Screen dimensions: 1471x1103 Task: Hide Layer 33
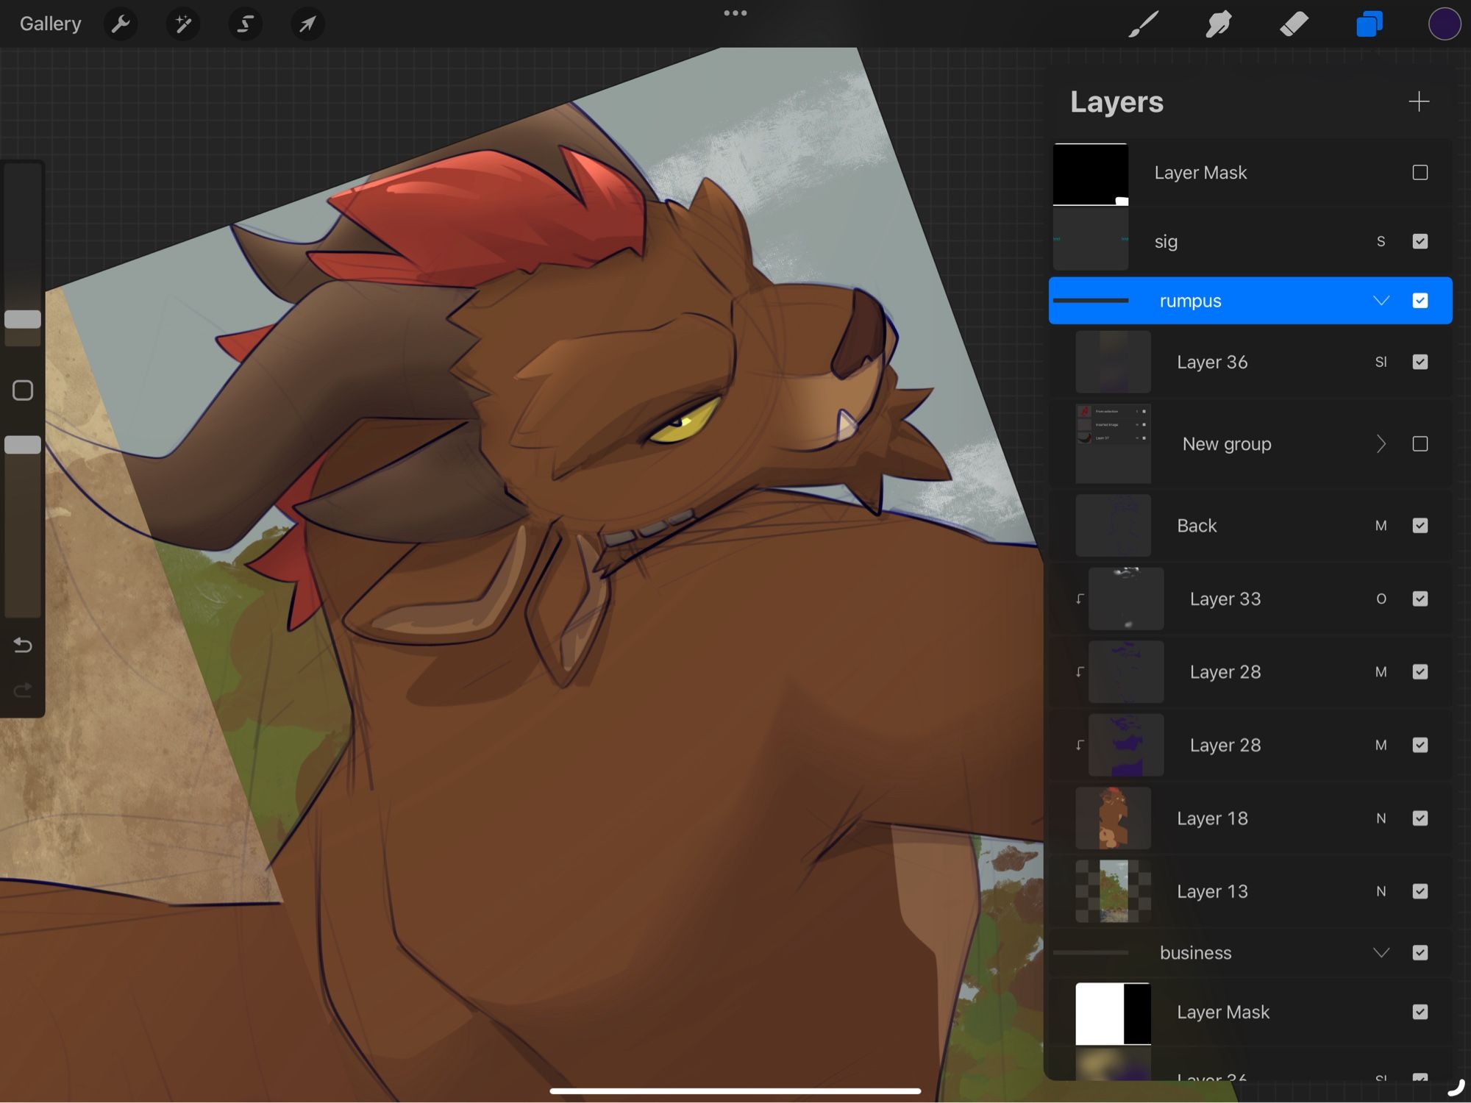pos(1420,599)
